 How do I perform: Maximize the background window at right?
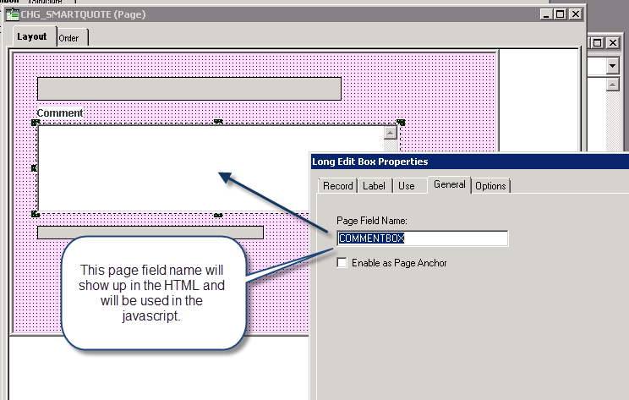click(598, 42)
